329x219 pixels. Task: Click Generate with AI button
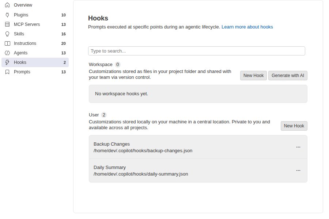pos(288,76)
